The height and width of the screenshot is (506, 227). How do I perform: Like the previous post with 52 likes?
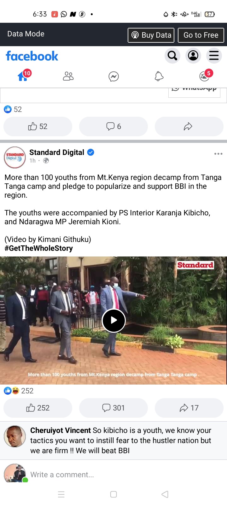[x=38, y=126]
